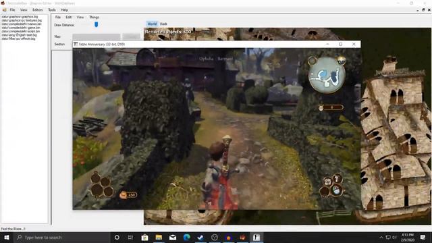Open File Explorer from the taskbar

[x=159, y=237]
